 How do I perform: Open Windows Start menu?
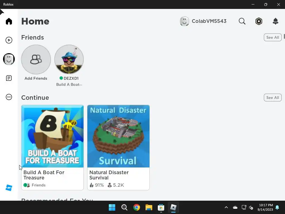tap(112, 207)
